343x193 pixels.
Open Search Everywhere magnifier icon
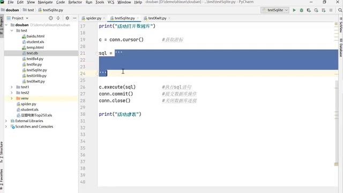click(x=340, y=10)
